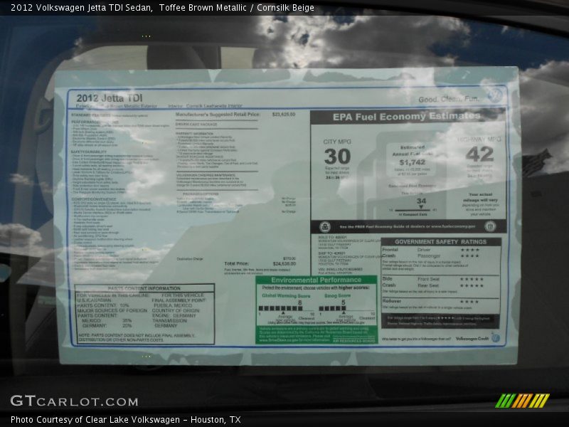Click the "EPA Fuel Economy Estimates" header

[x=406, y=117]
